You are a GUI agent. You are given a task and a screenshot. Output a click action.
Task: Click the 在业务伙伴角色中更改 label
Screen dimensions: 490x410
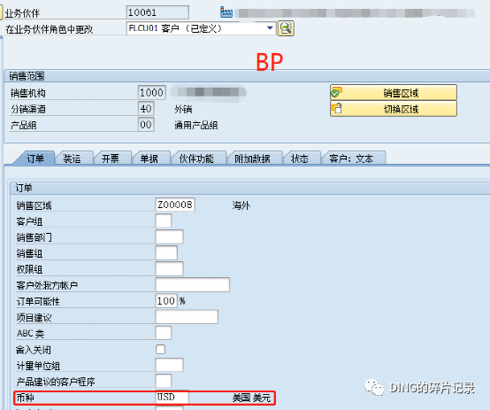click(49, 29)
